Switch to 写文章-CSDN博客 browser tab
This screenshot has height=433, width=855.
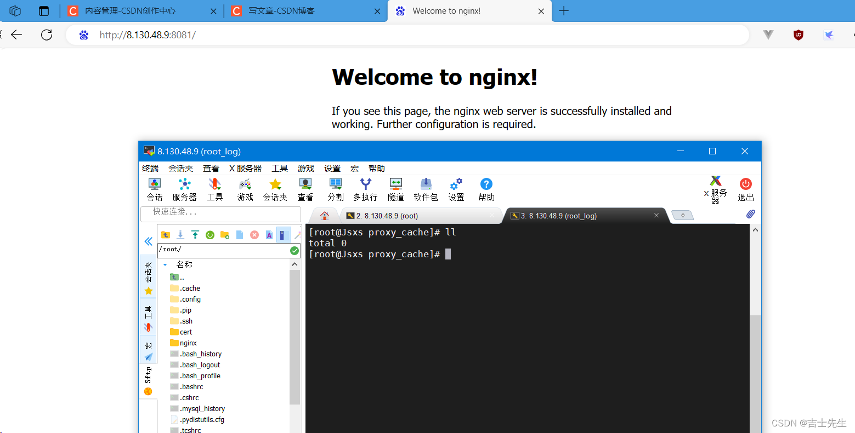pos(306,11)
